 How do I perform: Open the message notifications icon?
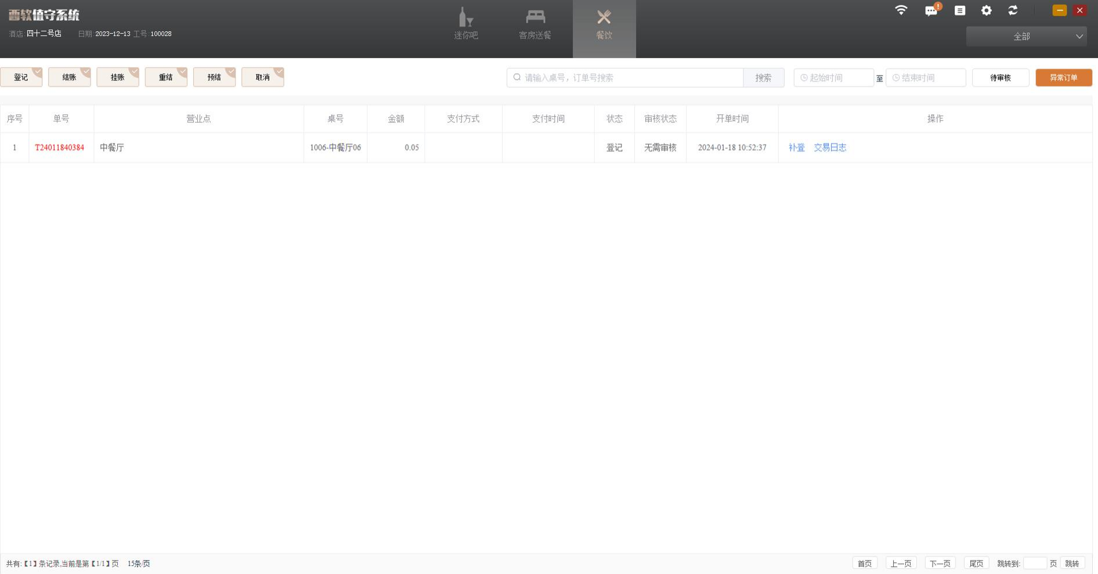(x=931, y=11)
